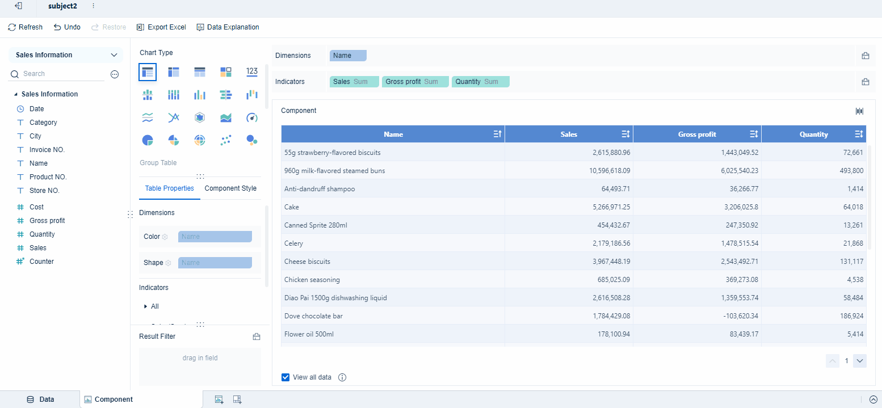This screenshot has height=408, width=882.
Task: Click the chart switch icon on the Component panel
Action: (859, 111)
